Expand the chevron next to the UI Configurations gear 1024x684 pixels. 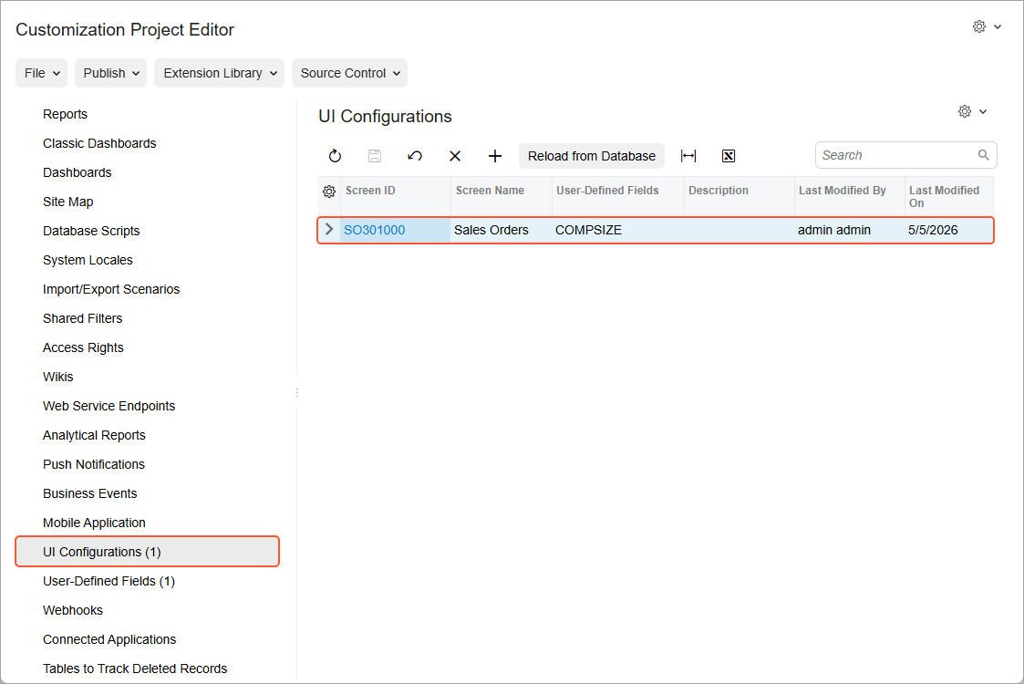(x=983, y=111)
